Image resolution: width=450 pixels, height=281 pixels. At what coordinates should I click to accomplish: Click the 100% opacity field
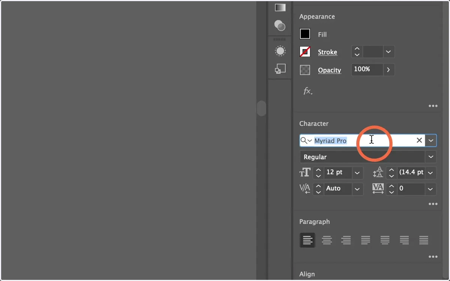pos(367,69)
